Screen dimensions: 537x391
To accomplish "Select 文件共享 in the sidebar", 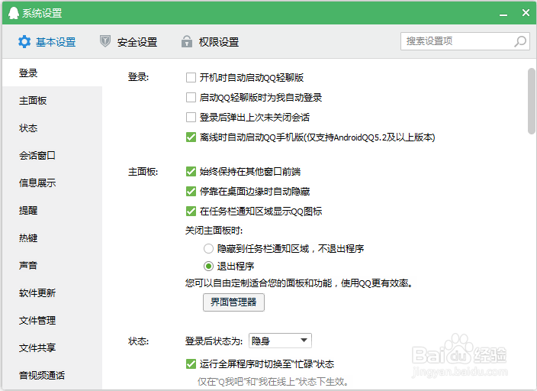I will pyautogui.click(x=52, y=347).
